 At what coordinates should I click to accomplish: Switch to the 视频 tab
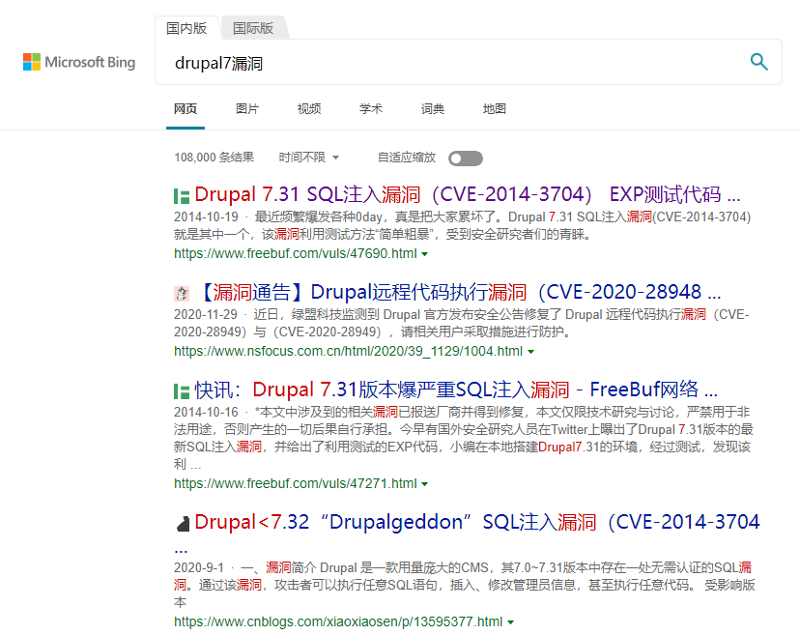[309, 108]
